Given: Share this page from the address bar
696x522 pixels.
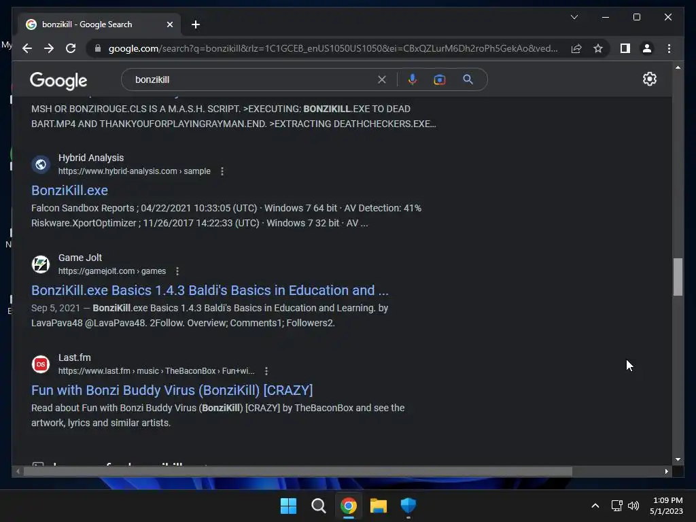Looking at the screenshot, I should coord(576,48).
